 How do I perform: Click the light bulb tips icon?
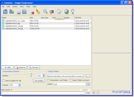click(73, 12)
